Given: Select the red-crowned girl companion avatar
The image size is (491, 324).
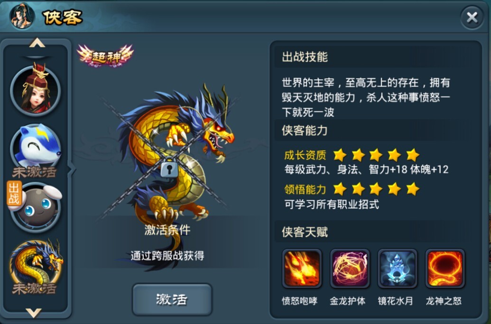Looking at the screenshot, I should (x=36, y=90).
